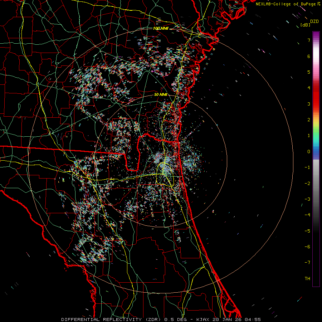322x322 pixels.
Task: Select the 3 value on the scale
Action: coord(309,104)
